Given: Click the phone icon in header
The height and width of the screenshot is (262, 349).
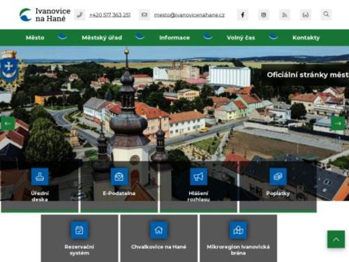Looking at the screenshot, I should 80,15.
